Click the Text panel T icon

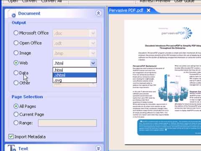(x=12, y=148)
